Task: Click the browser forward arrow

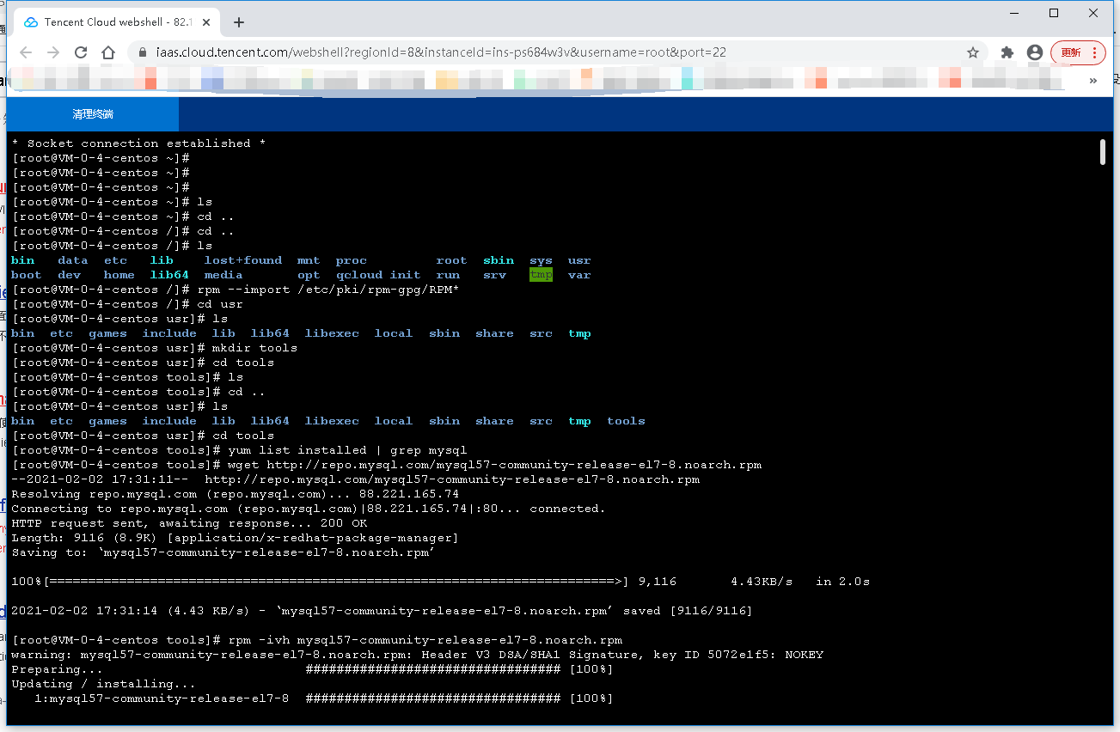Action: click(x=53, y=52)
